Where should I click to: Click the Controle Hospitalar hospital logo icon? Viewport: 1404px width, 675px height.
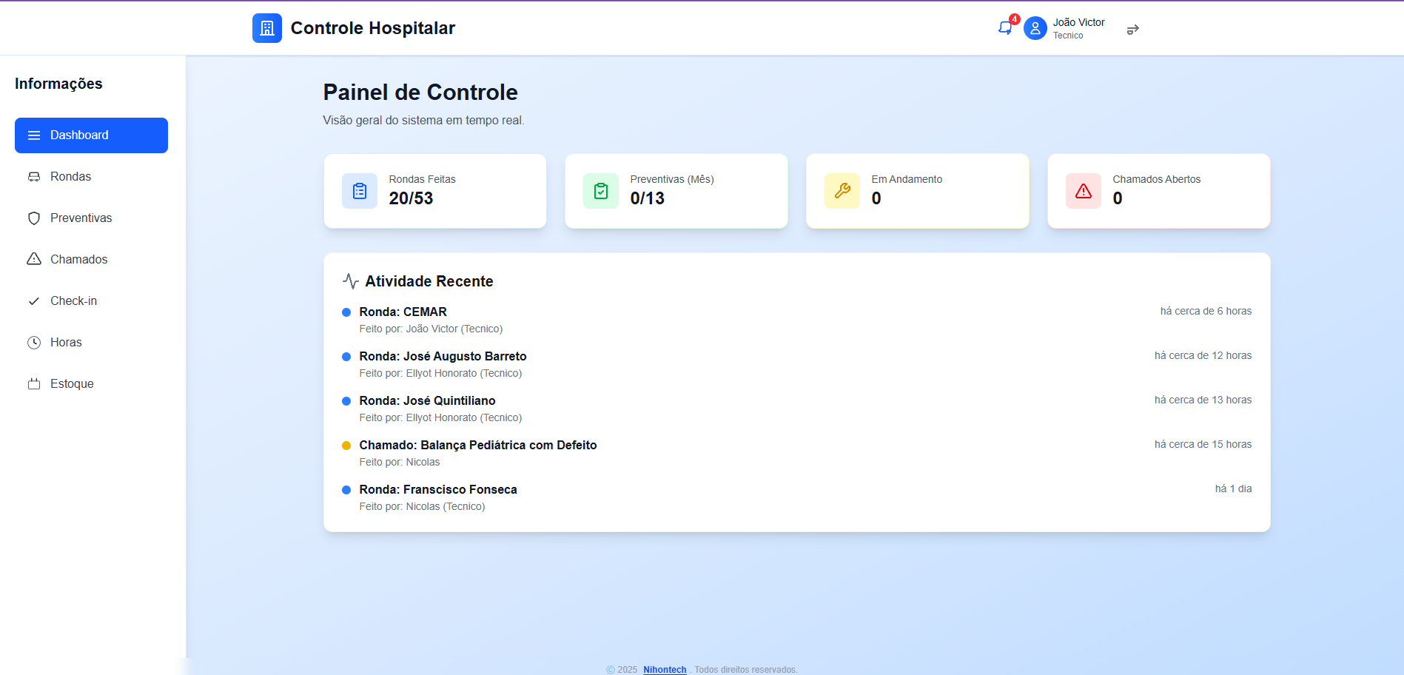click(266, 27)
